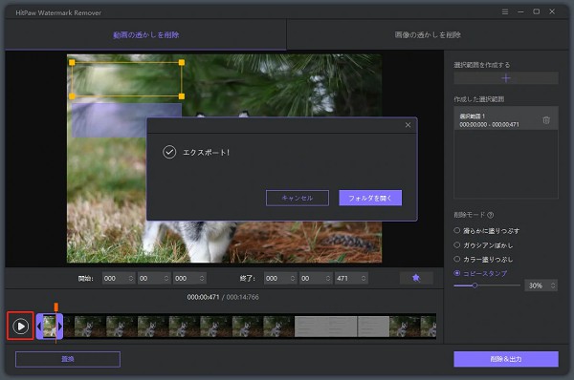Click the play button under the preview
This screenshot has height=380, width=574.
pos(20,326)
